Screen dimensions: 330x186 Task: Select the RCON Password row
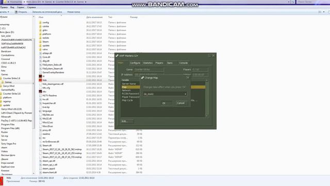click(130, 94)
